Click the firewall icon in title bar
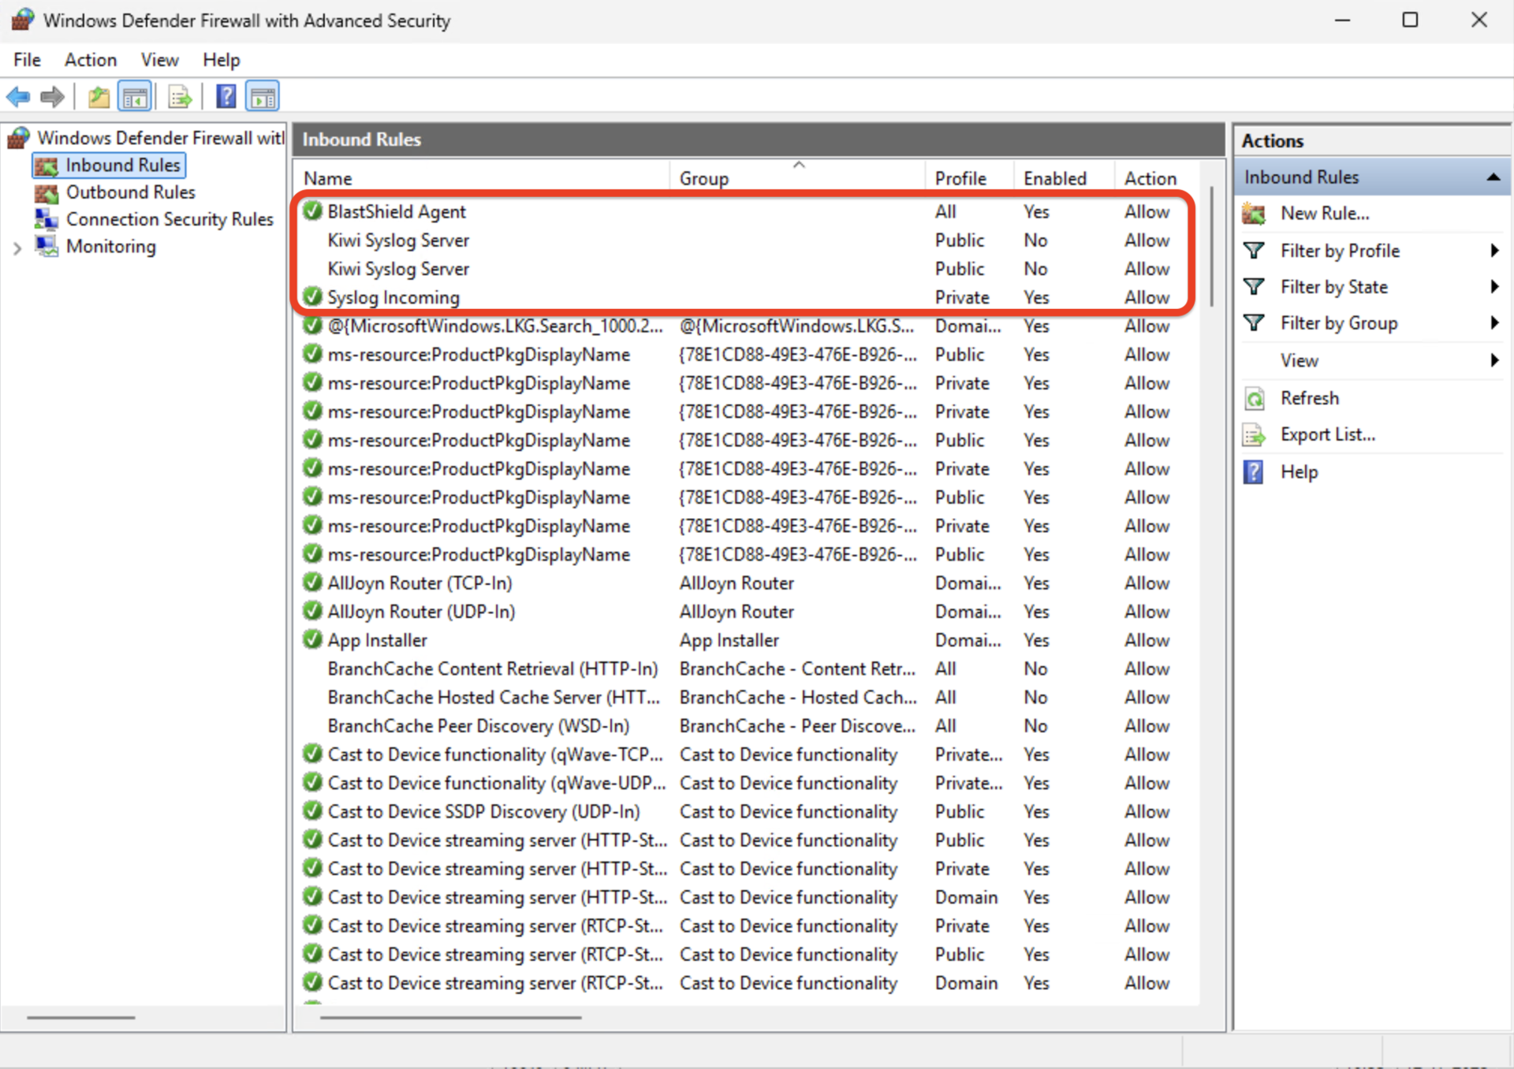 (22, 20)
